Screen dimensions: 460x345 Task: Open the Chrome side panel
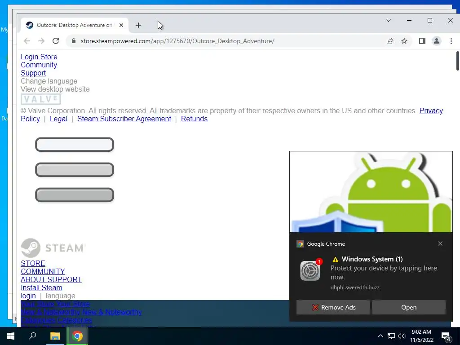422,41
